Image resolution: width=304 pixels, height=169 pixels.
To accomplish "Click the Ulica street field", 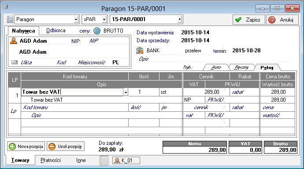I will tap(37, 62).
